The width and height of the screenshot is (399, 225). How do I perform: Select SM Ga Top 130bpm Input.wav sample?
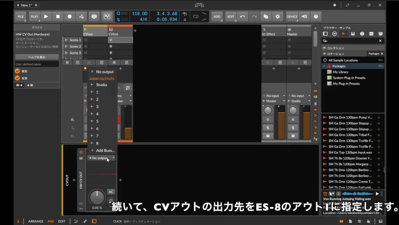[x=350, y=153]
